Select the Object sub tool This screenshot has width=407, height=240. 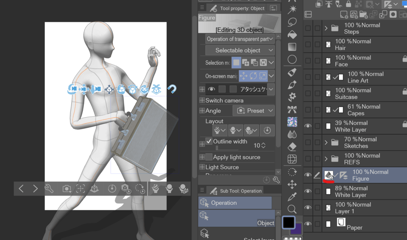click(x=237, y=218)
